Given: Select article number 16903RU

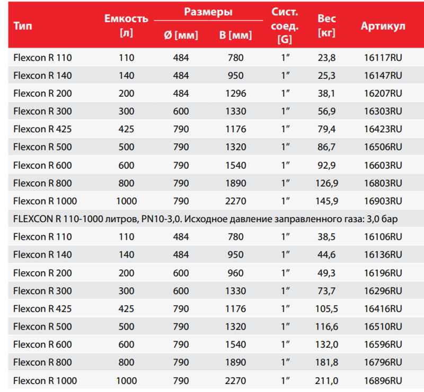Looking at the screenshot, I should pyautogui.click(x=383, y=201).
